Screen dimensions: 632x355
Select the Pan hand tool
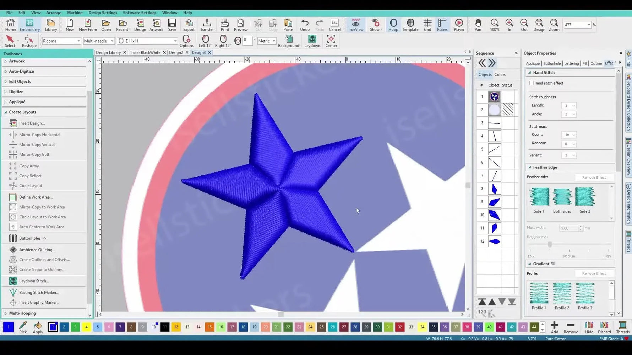click(x=478, y=25)
